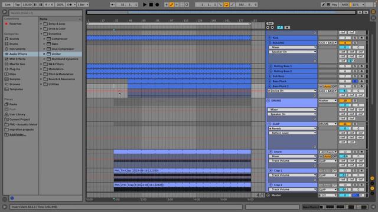
Task: Toggle the DRUMS track activator
Action: pos(345,101)
